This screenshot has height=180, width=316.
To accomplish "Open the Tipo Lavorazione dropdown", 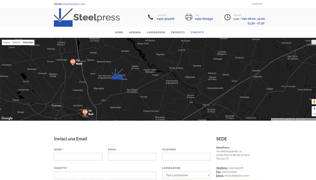I will [x=186, y=175].
